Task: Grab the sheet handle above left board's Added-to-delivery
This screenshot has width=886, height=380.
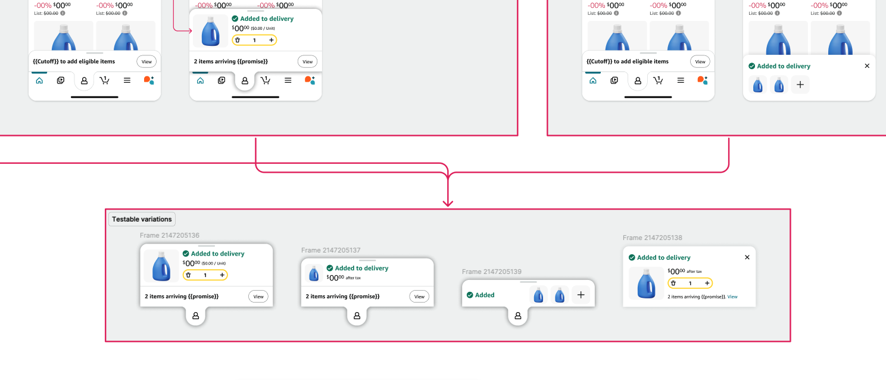Action: [255, 11]
